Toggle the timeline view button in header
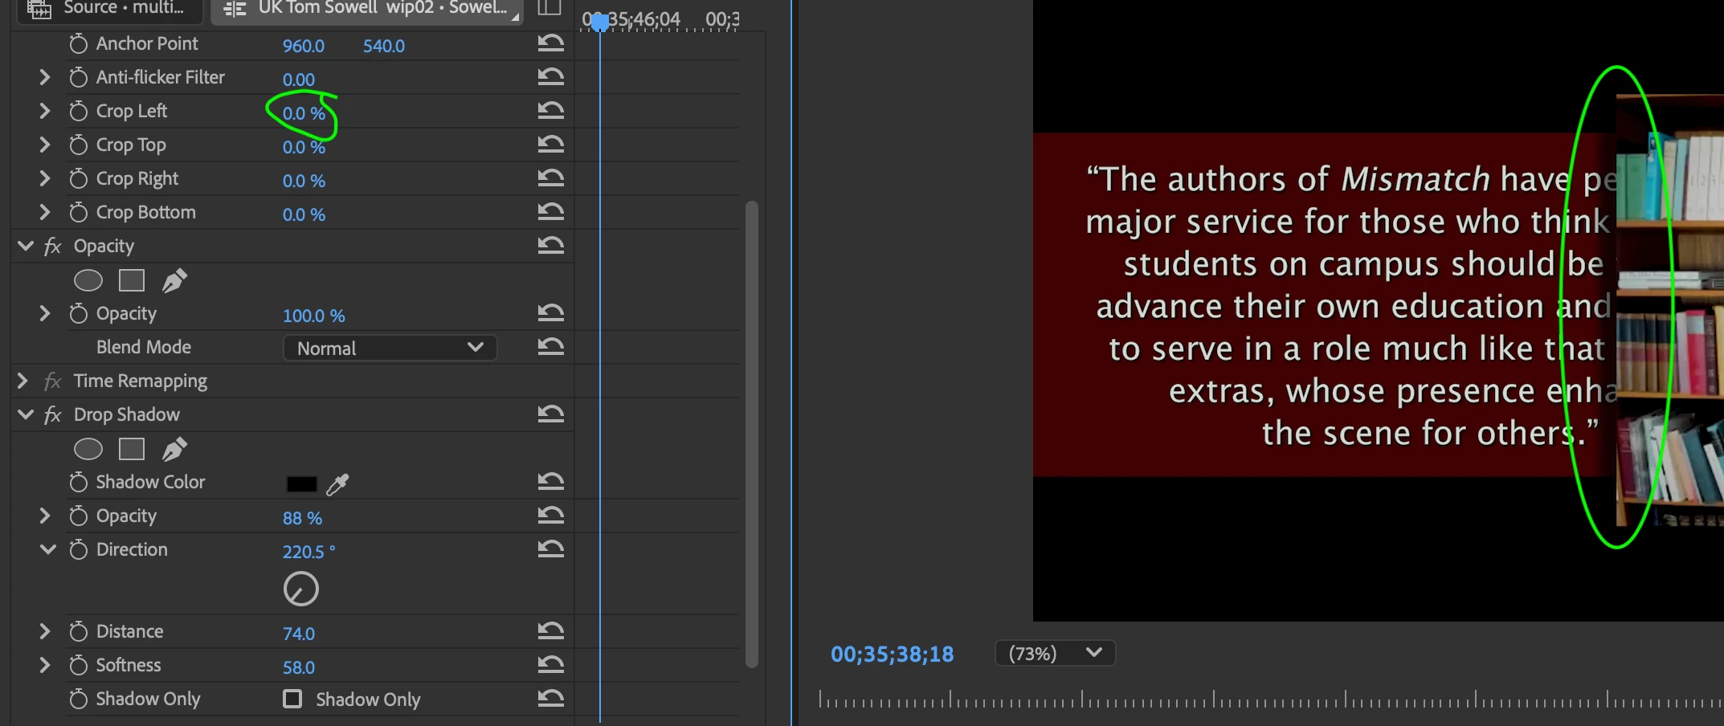The width and height of the screenshot is (1724, 726). click(x=549, y=8)
